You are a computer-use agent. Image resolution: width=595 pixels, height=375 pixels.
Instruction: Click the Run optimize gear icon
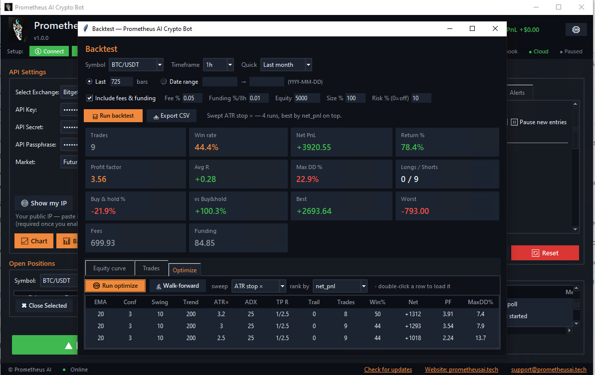[x=96, y=286]
